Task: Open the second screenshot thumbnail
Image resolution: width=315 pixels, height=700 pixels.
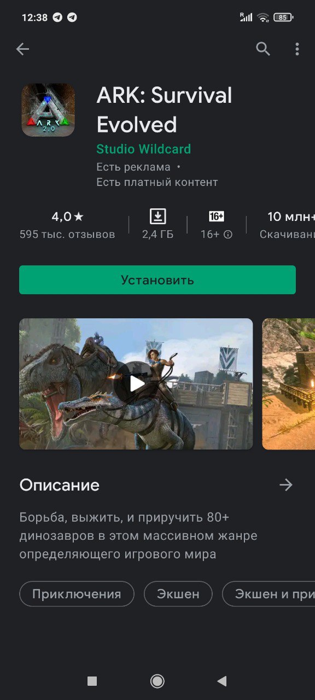Action: click(289, 384)
